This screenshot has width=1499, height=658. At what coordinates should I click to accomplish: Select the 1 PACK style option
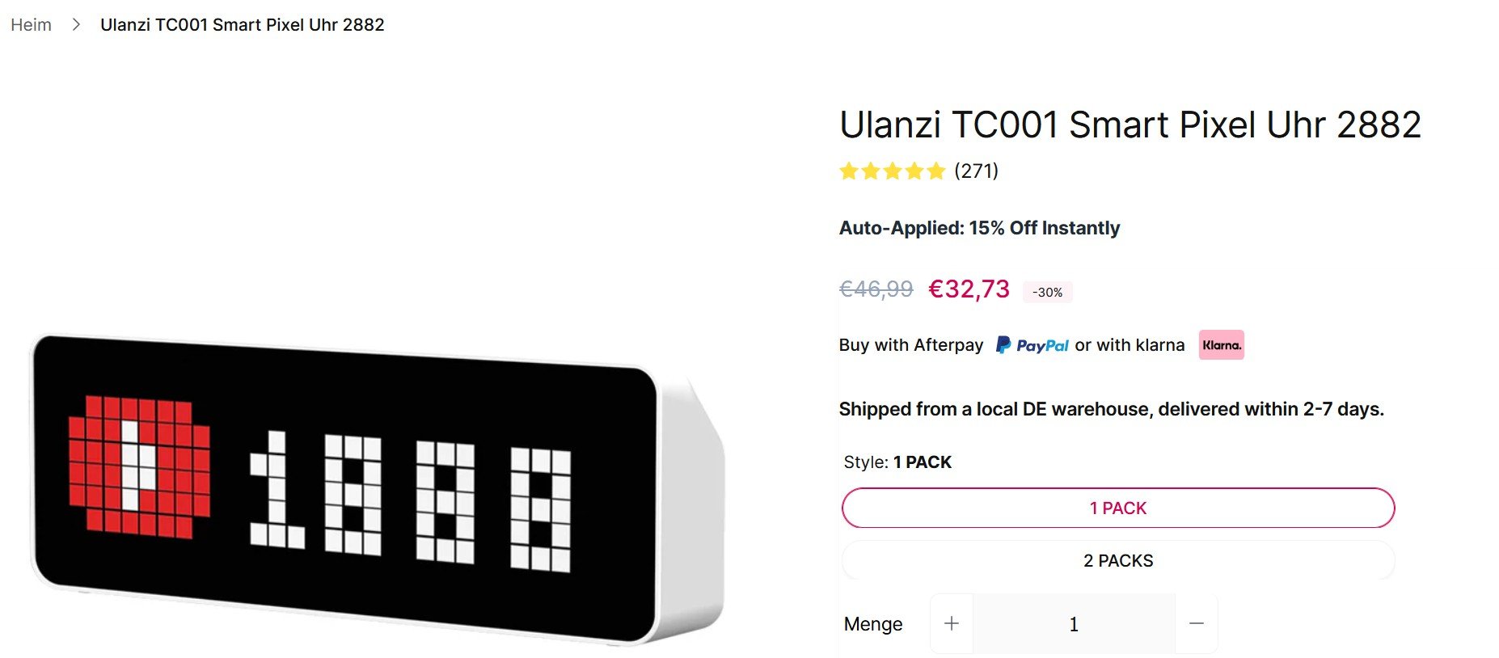point(1118,508)
